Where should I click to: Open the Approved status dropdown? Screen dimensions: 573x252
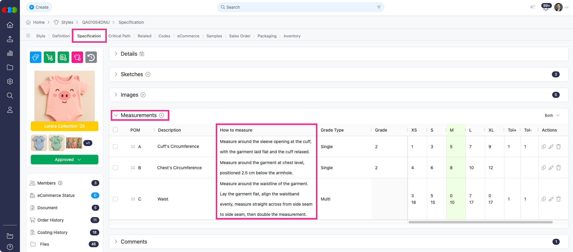click(x=65, y=160)
